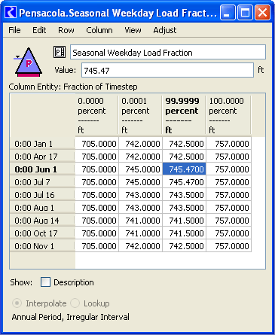Toggle the Description checkbox
275x335 pixels.
[45, 282]
